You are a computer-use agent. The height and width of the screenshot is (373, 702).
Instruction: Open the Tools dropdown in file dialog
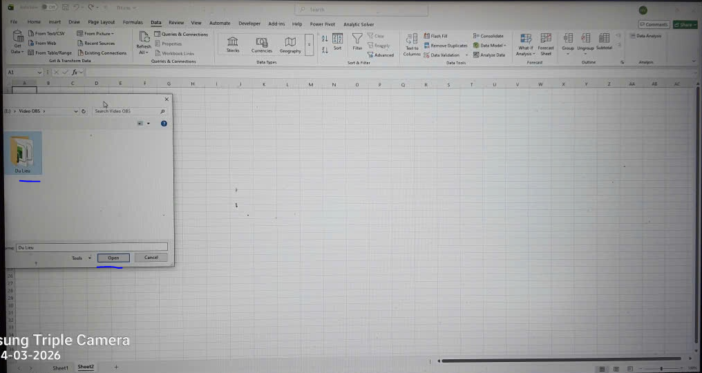(x=81, y=258)
